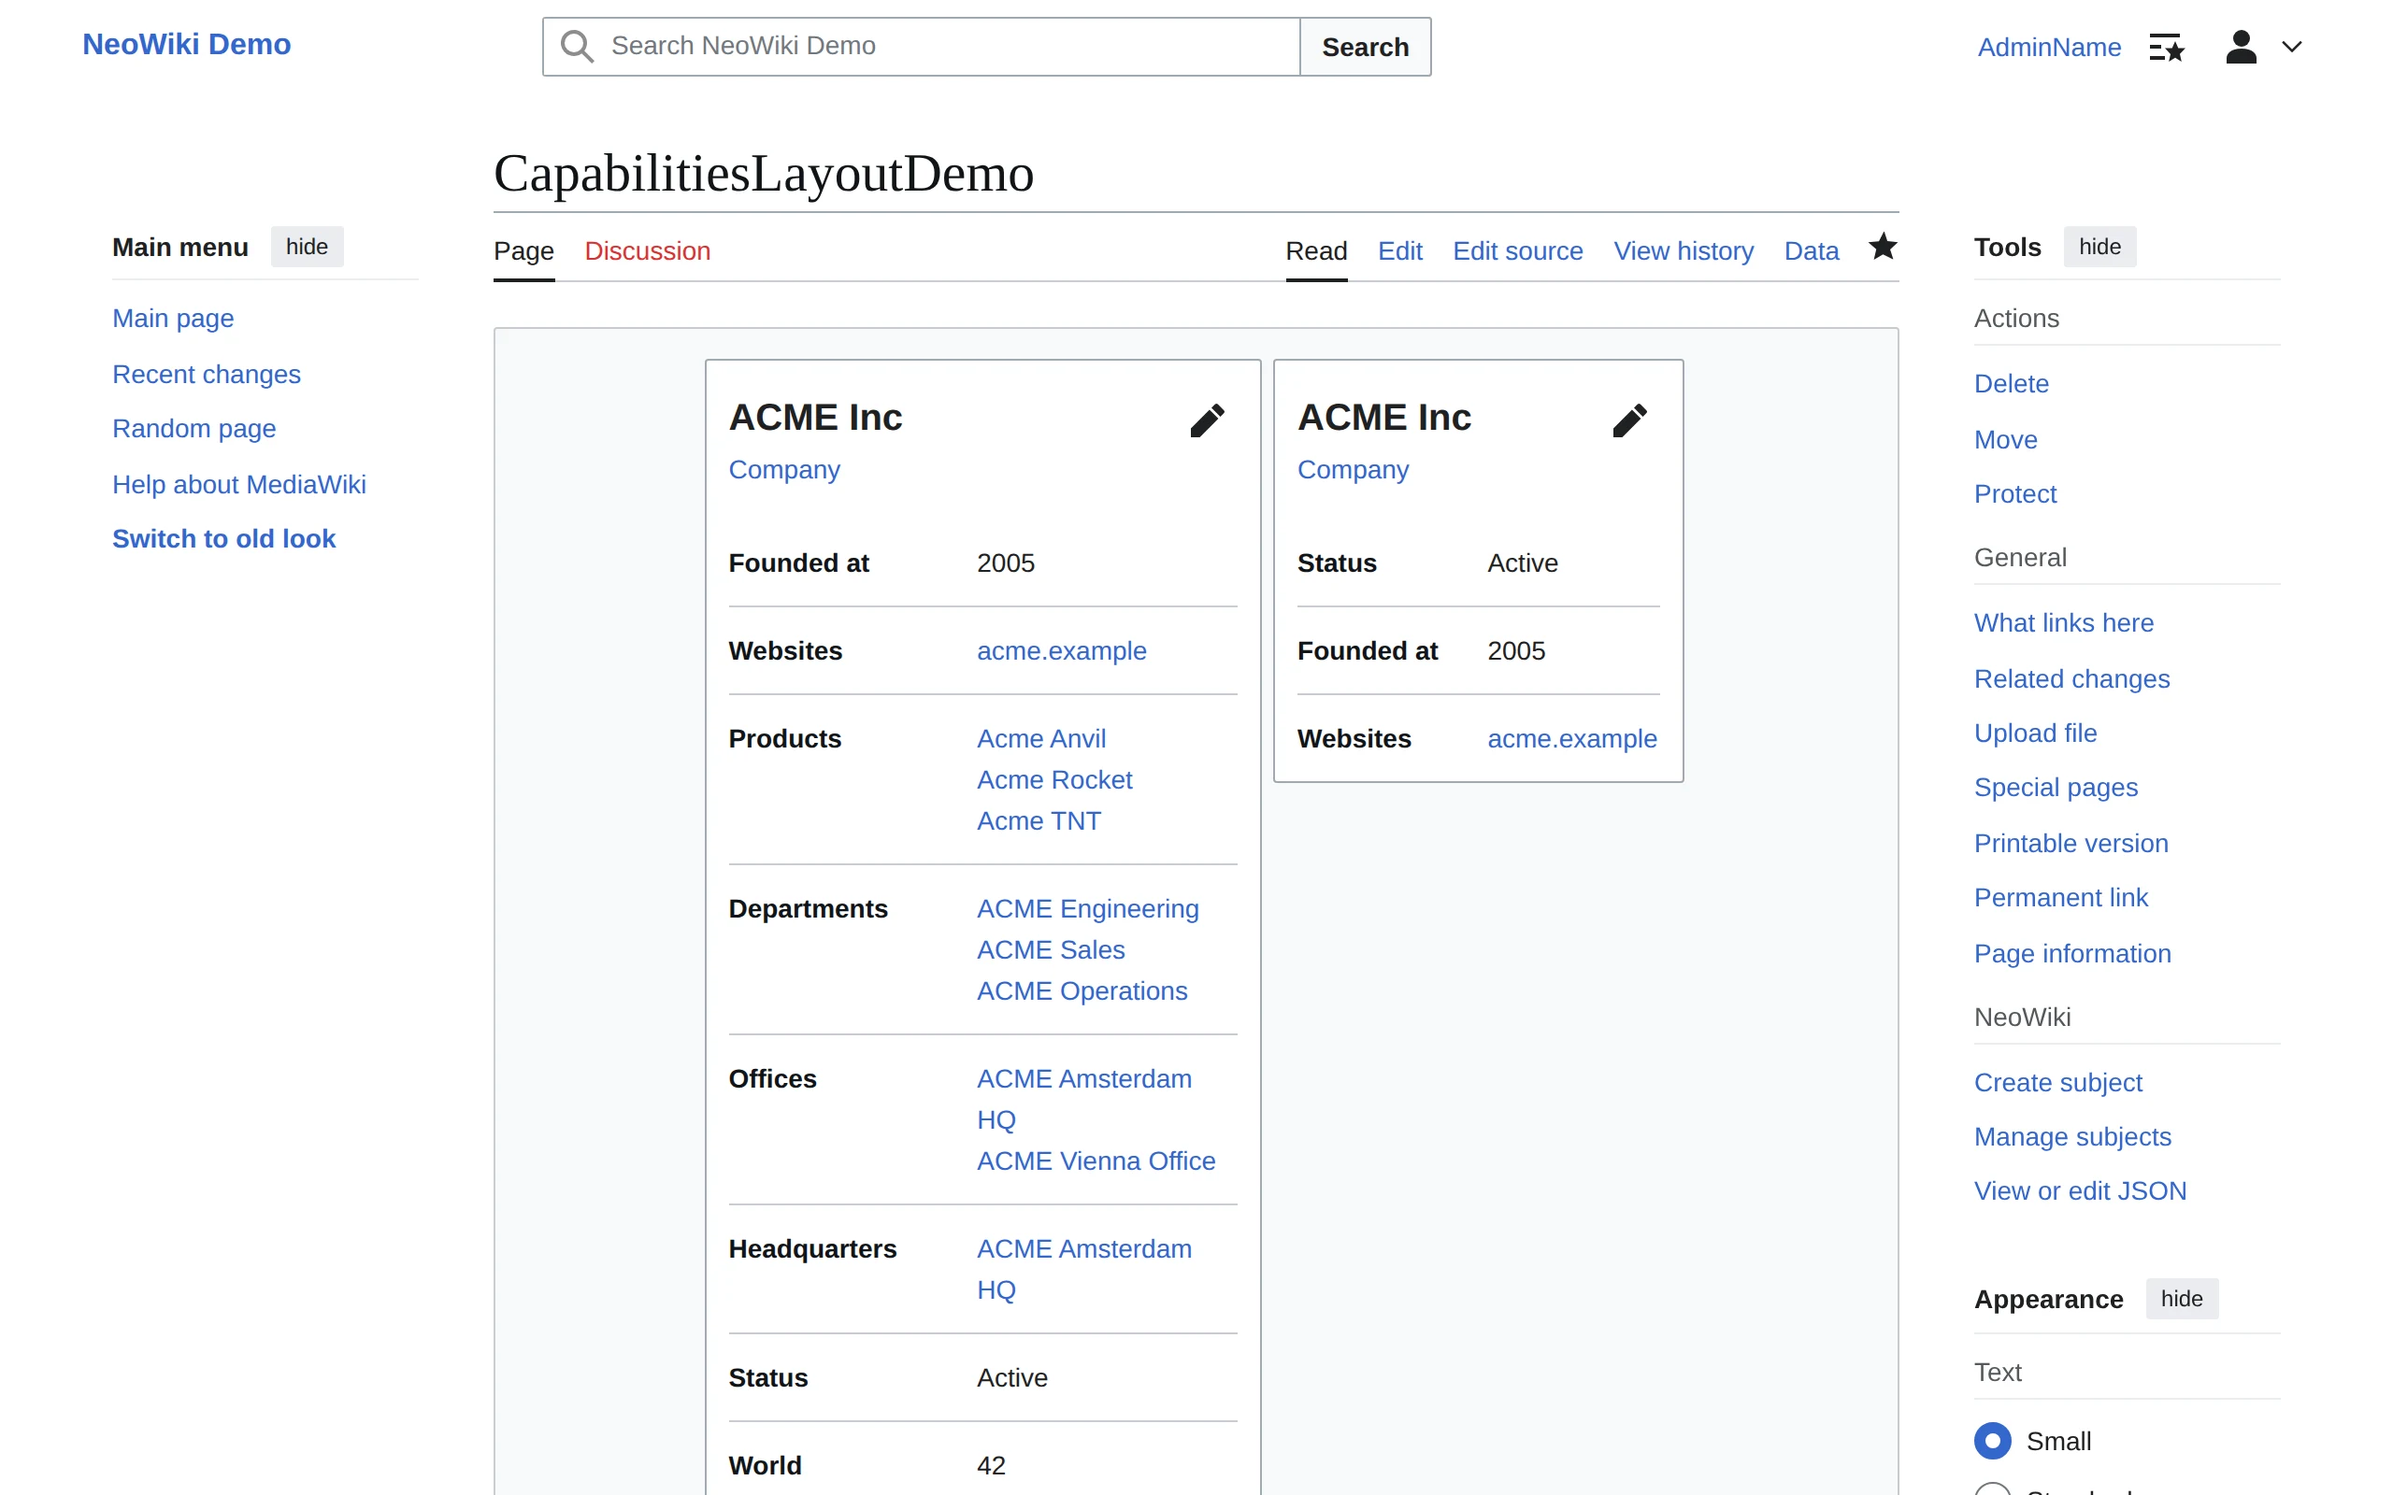Open the ACME Operations department link
This screenshot has height=1495, width=2393.
pyautogui.click(x=1082, y=990)
